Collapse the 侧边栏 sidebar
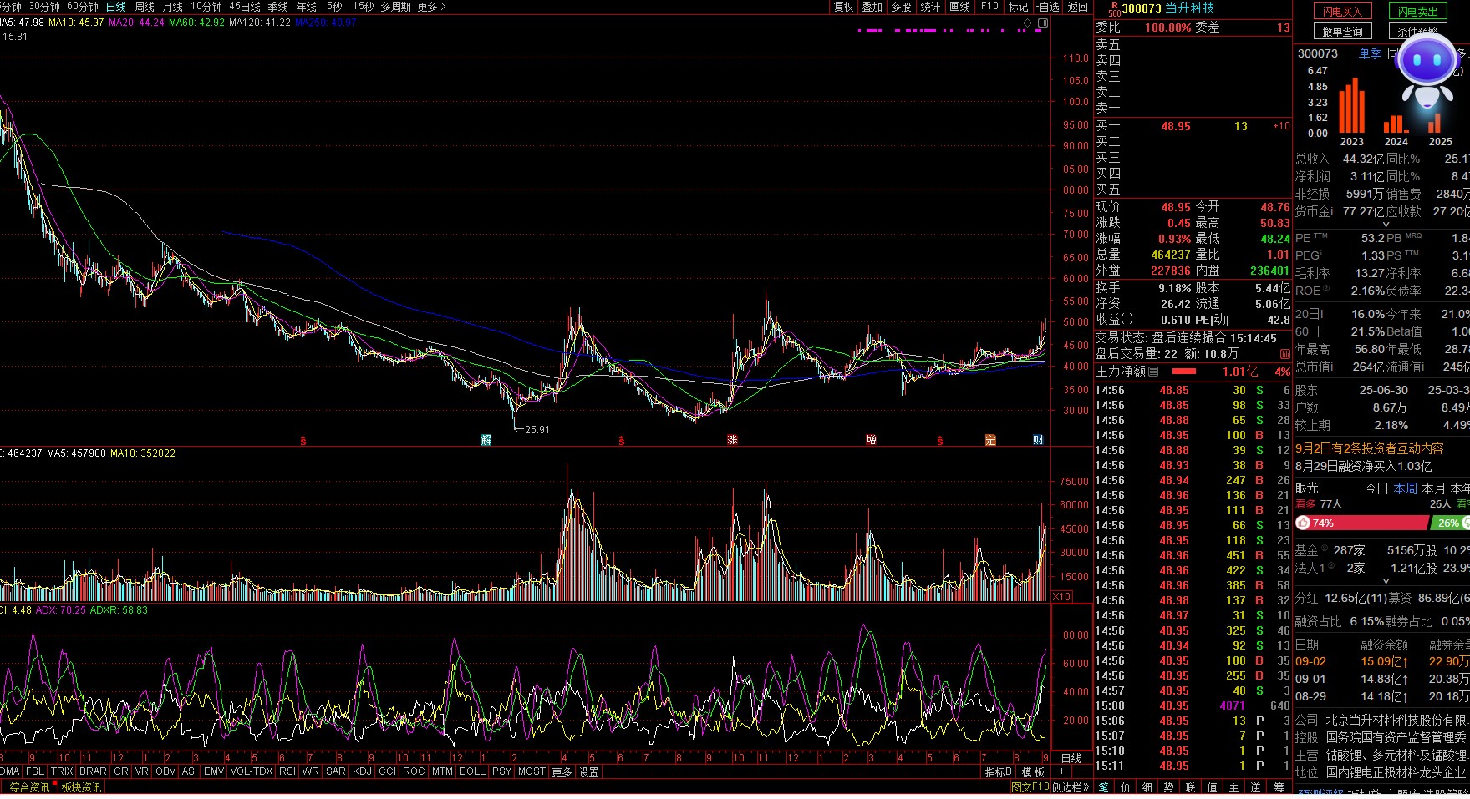This screenshot has height=799, width=1470. coord(1071,787)
